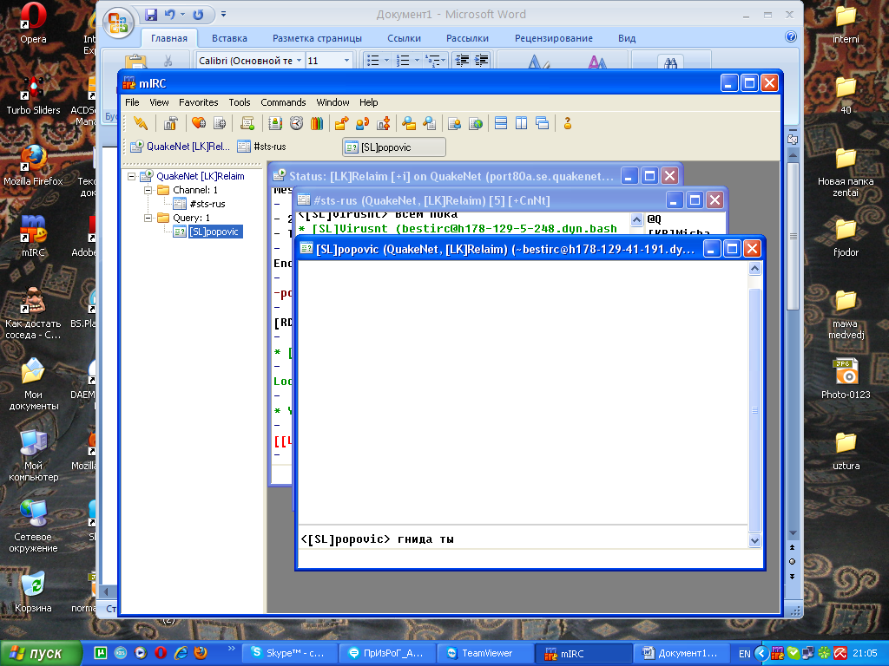Viewport: 889px width, 666px height.
Task: Open the mIRC File menu
Action: [x=132, y=102]
